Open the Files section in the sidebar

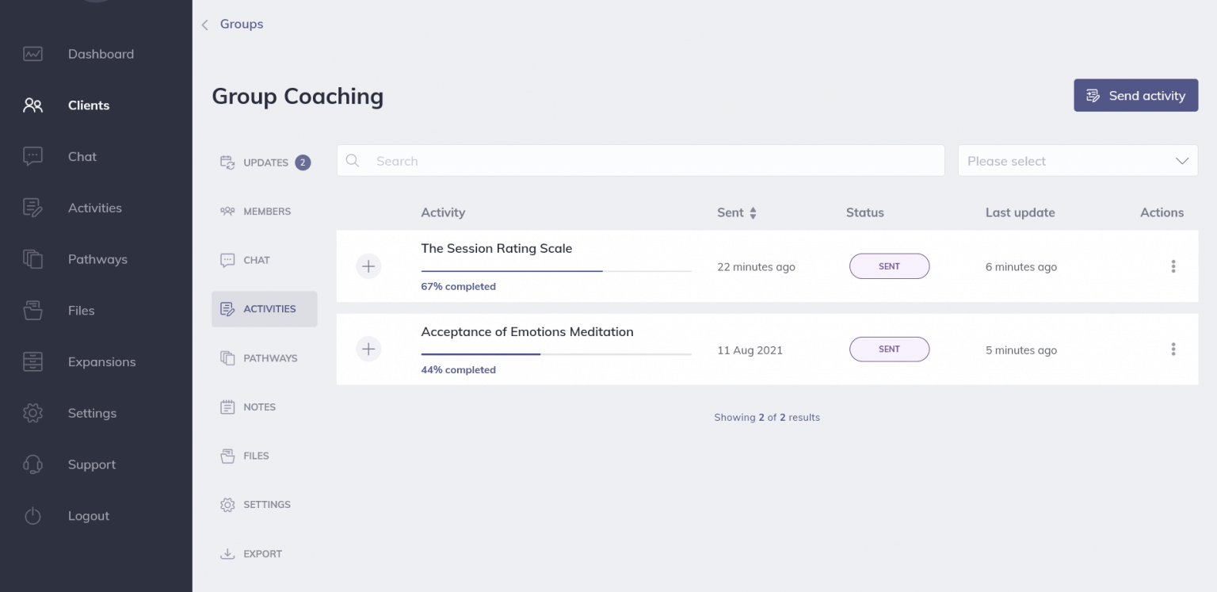81,310
